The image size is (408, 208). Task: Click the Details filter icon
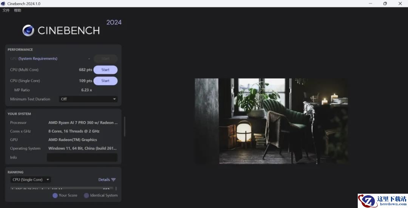(113, 179)
